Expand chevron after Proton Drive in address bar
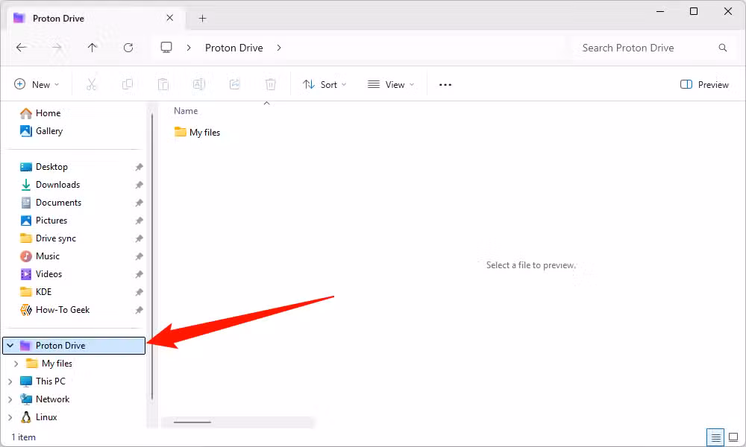The width and height of the screenshot is (746, 447). pos(279,48)
